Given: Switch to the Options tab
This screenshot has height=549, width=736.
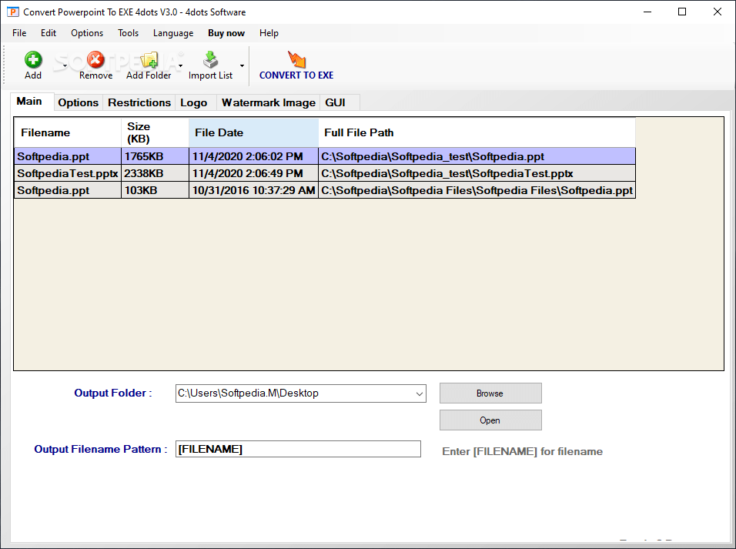Looking at the screenshot, I should (x=78, y=102).
